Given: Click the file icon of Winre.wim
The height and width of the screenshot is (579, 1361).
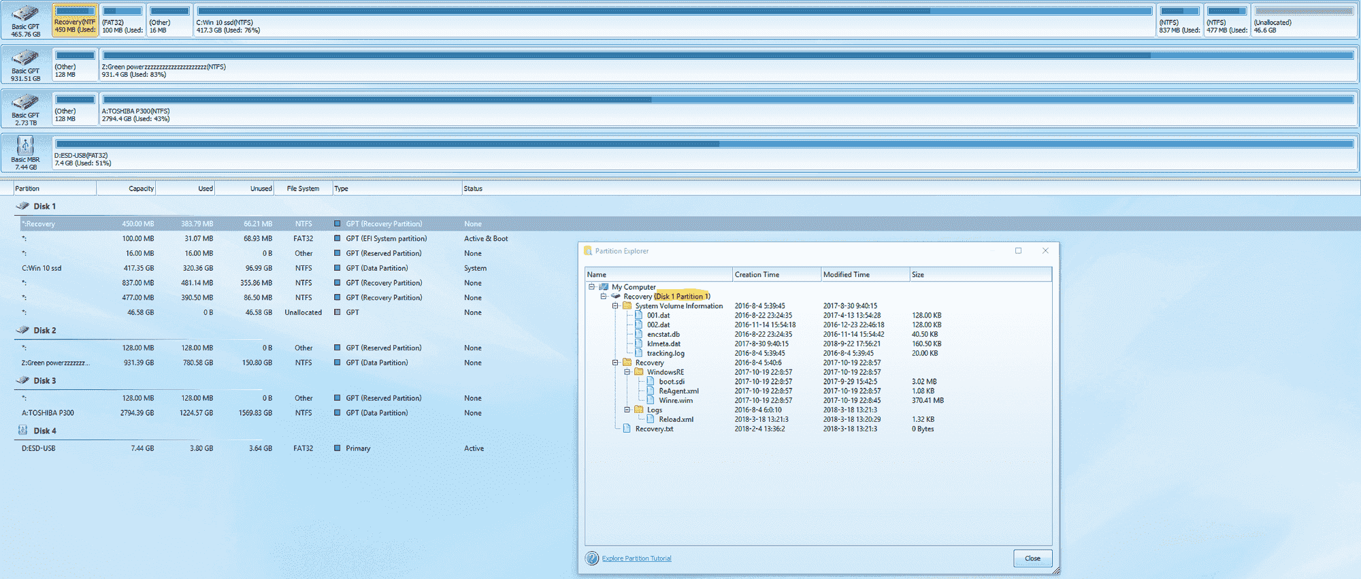Looking at the screenshot, I should pos(651,400).
